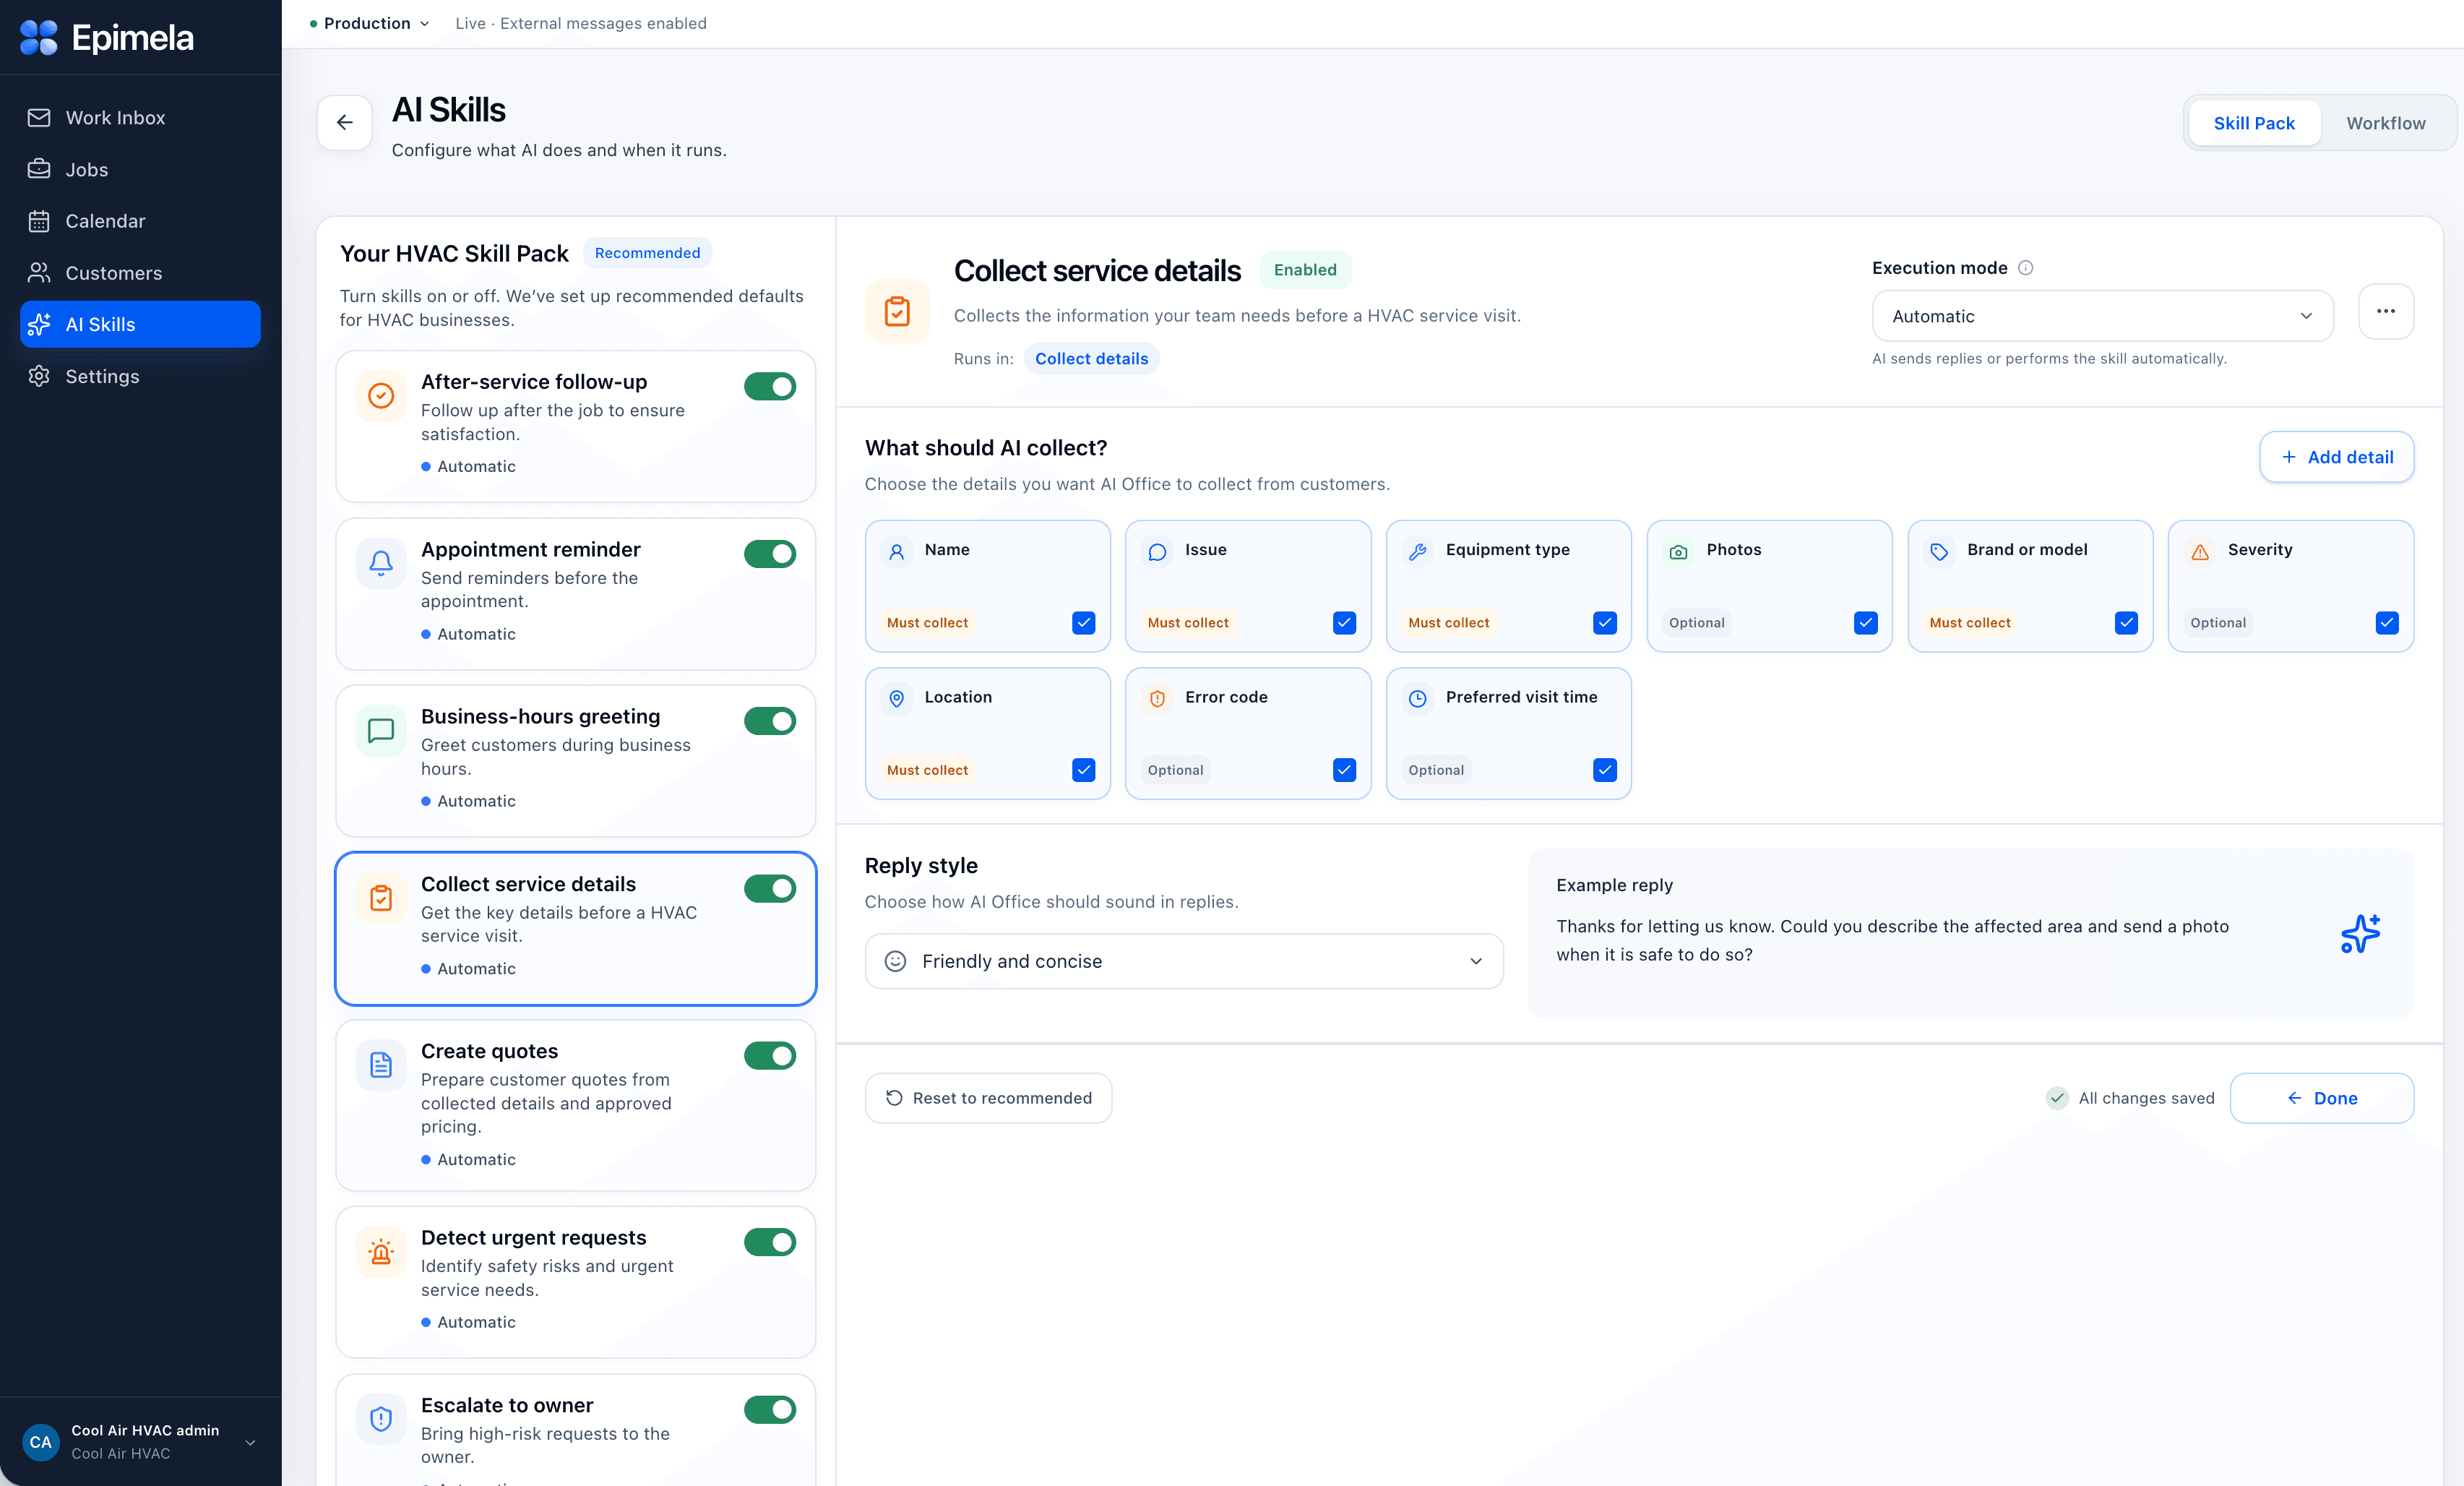2464x1486 pixels.
Task: Go to Jobs in the sidebar
Action: pos(140,169)
